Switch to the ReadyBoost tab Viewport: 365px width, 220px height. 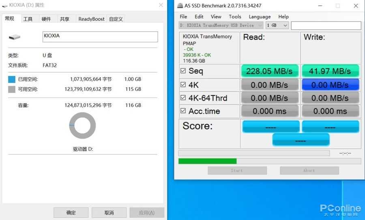tap(91, 19)
